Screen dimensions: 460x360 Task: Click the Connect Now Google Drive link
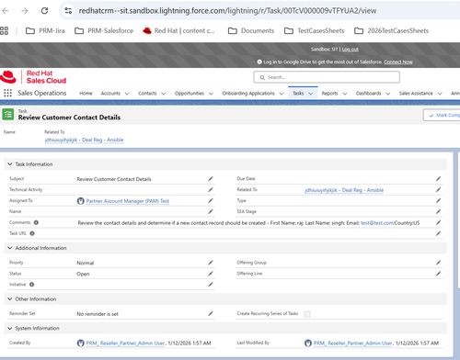(398, 62)
